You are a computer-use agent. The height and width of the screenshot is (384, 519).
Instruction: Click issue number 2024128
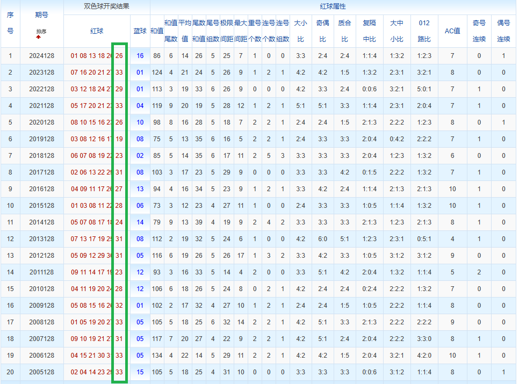click(x=41, y=56)
